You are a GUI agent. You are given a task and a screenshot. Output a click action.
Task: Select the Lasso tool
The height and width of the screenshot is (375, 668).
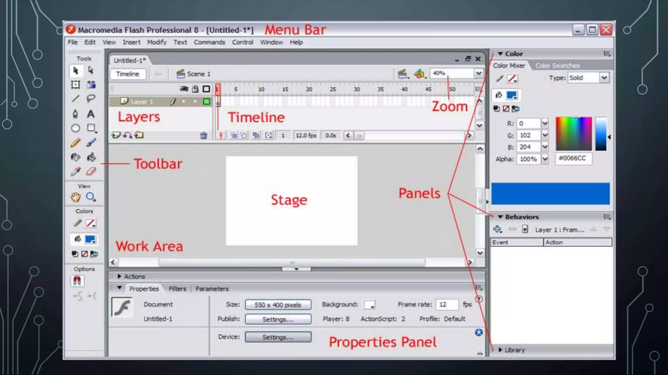(x=91, y=98)
